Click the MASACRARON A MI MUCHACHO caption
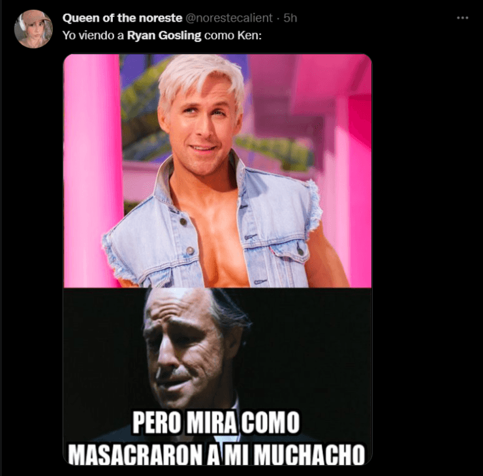This screenshot has width=483, height=476. (x=217, y=454)
